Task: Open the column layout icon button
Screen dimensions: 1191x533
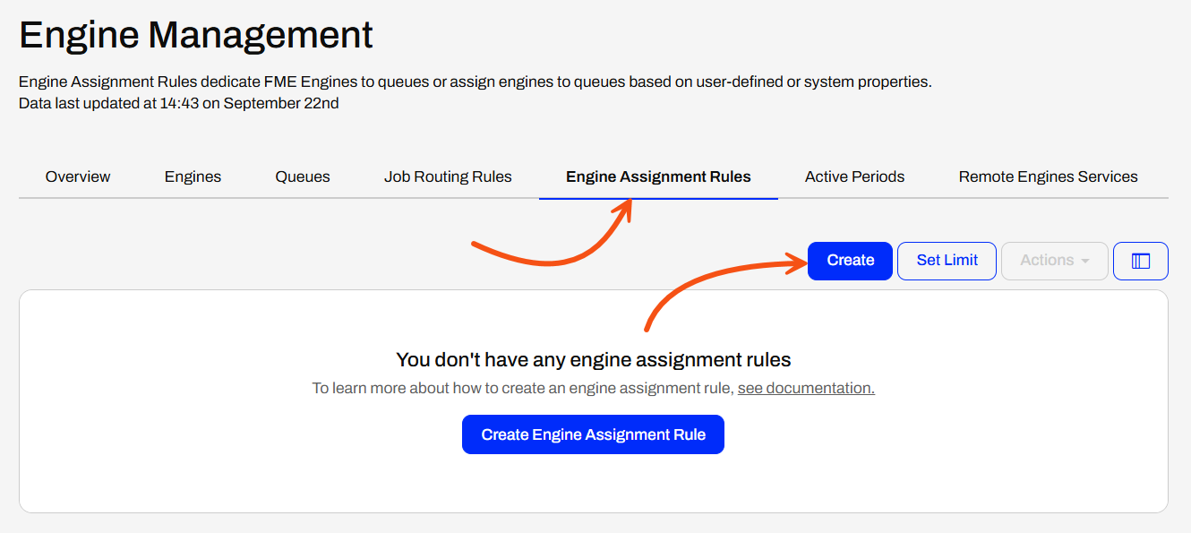Action: tap(1140, 261)
